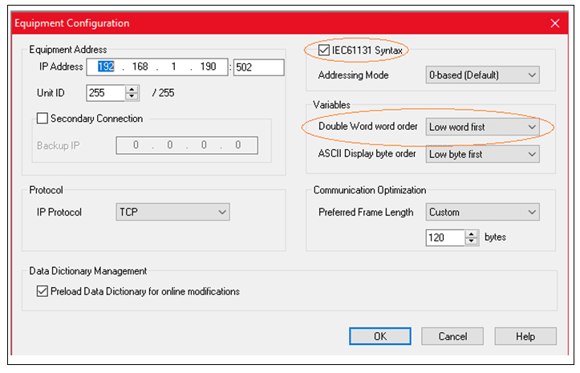Increase frame length bytes with up arrow

471,233
